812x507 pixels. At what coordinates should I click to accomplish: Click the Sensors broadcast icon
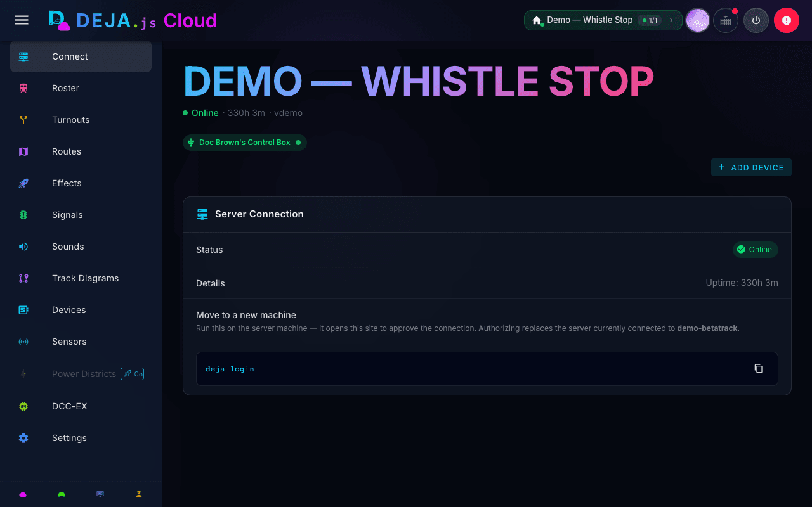23,342
